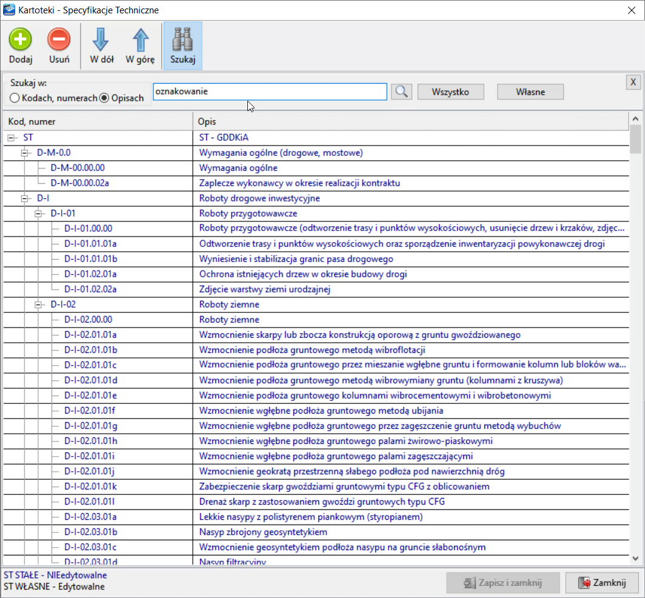The height and width of the screenshot is (598, 645).
Task: Select the Opisach radio button
Action: tap(104, 98)
